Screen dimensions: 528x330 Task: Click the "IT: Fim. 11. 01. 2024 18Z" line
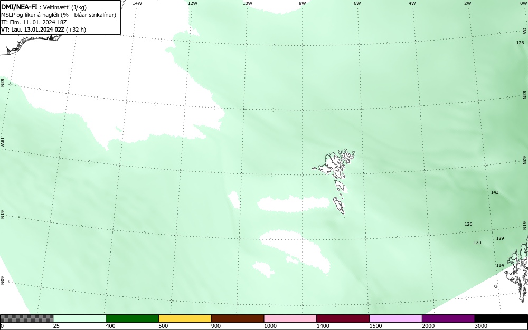point(34,22)
